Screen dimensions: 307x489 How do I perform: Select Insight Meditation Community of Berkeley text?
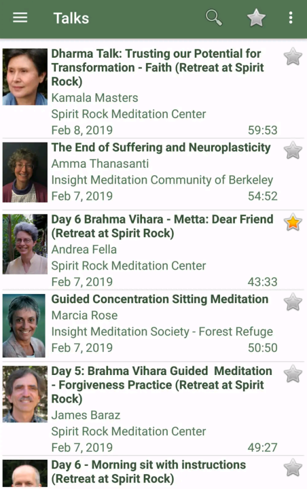click(162, 180)
